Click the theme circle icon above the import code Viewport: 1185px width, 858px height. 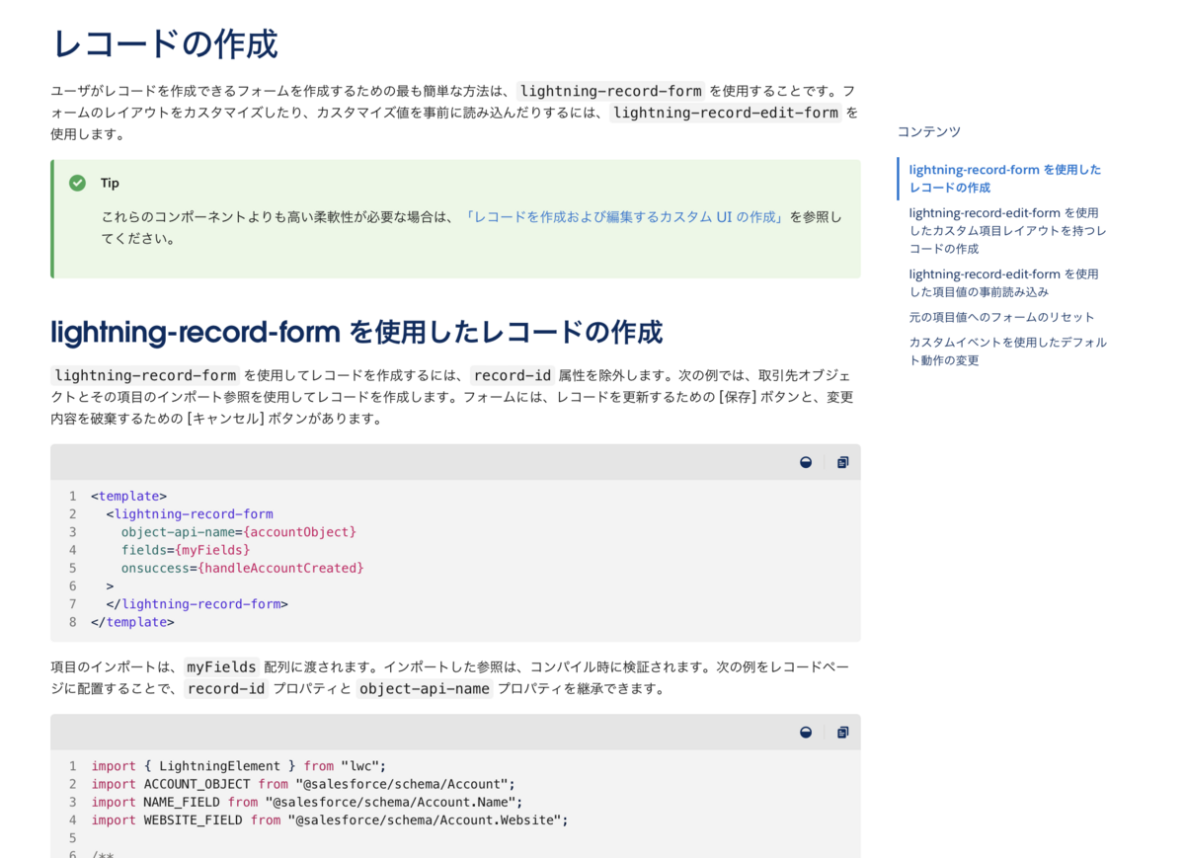pyautogui.click(x=806, y=732)
